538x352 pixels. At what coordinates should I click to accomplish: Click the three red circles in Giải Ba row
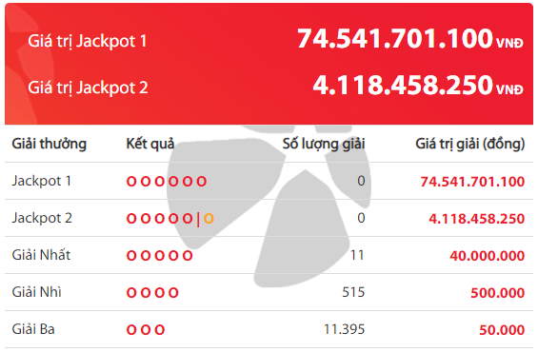click(x=146, y=330)
